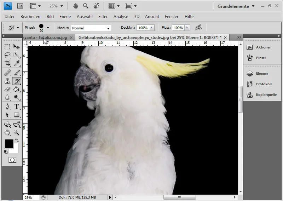
Task: Open the Kopierquelle panel
Action: [x=266, y=95]
